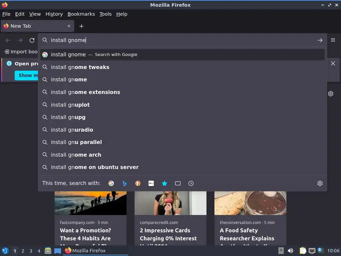Search open tabs using the tabs icon
The width and height of the screenshot is (341, 256).
178,183
